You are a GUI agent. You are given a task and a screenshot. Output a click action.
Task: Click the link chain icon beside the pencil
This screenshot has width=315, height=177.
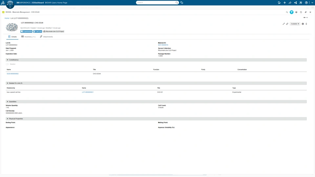[x=287, y=24]
